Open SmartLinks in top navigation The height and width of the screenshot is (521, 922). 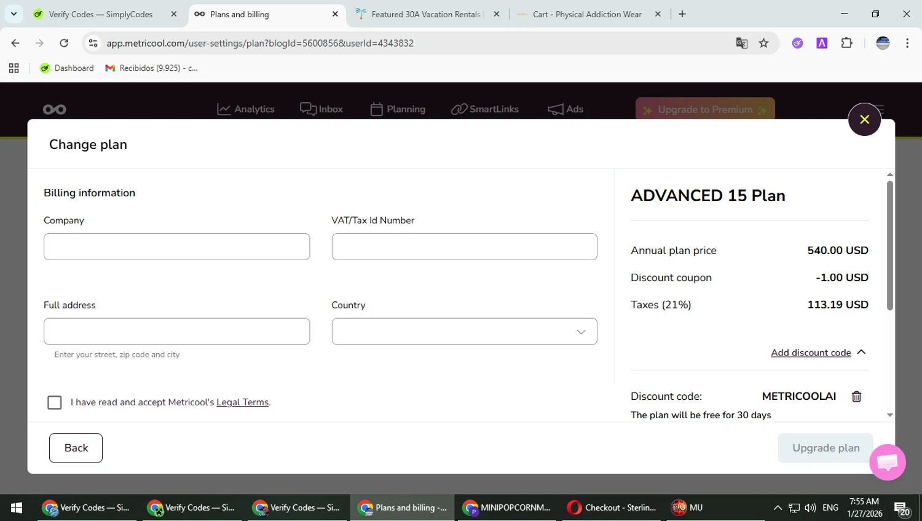pos(485,109)
